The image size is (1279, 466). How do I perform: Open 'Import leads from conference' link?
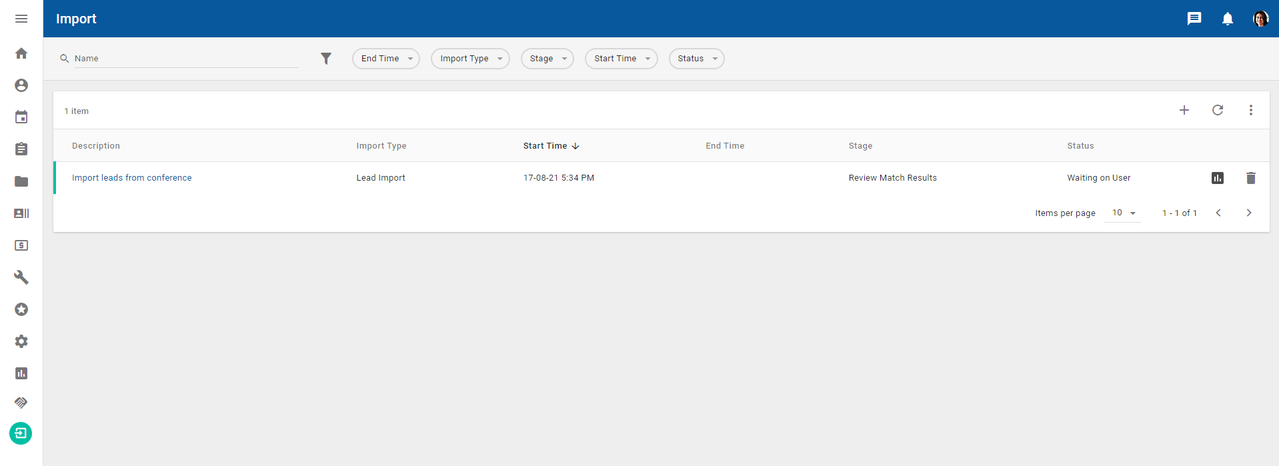click(x=131, y=178)
